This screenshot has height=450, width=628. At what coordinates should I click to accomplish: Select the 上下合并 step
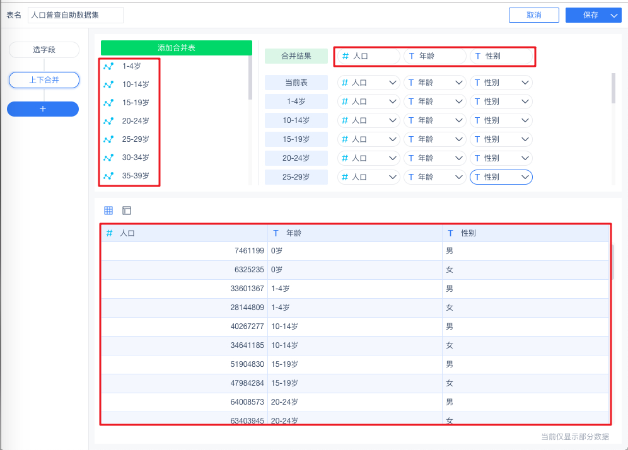click(x=44, y=79)
